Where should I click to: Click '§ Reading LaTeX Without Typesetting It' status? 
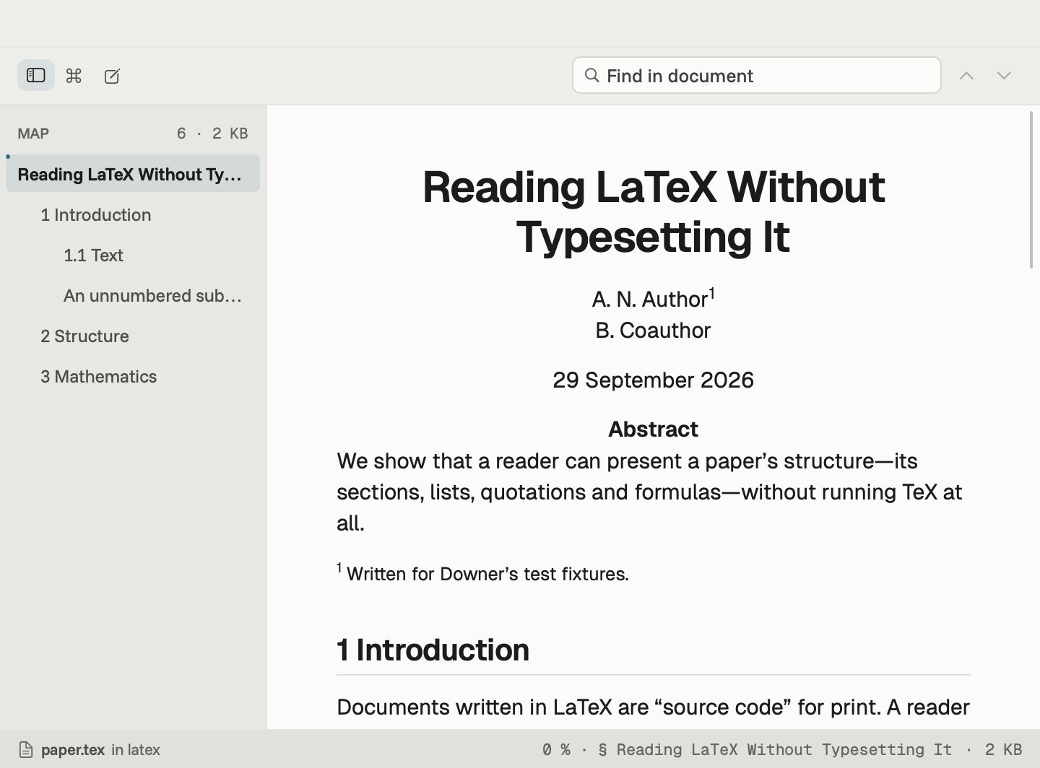[775, 749]
